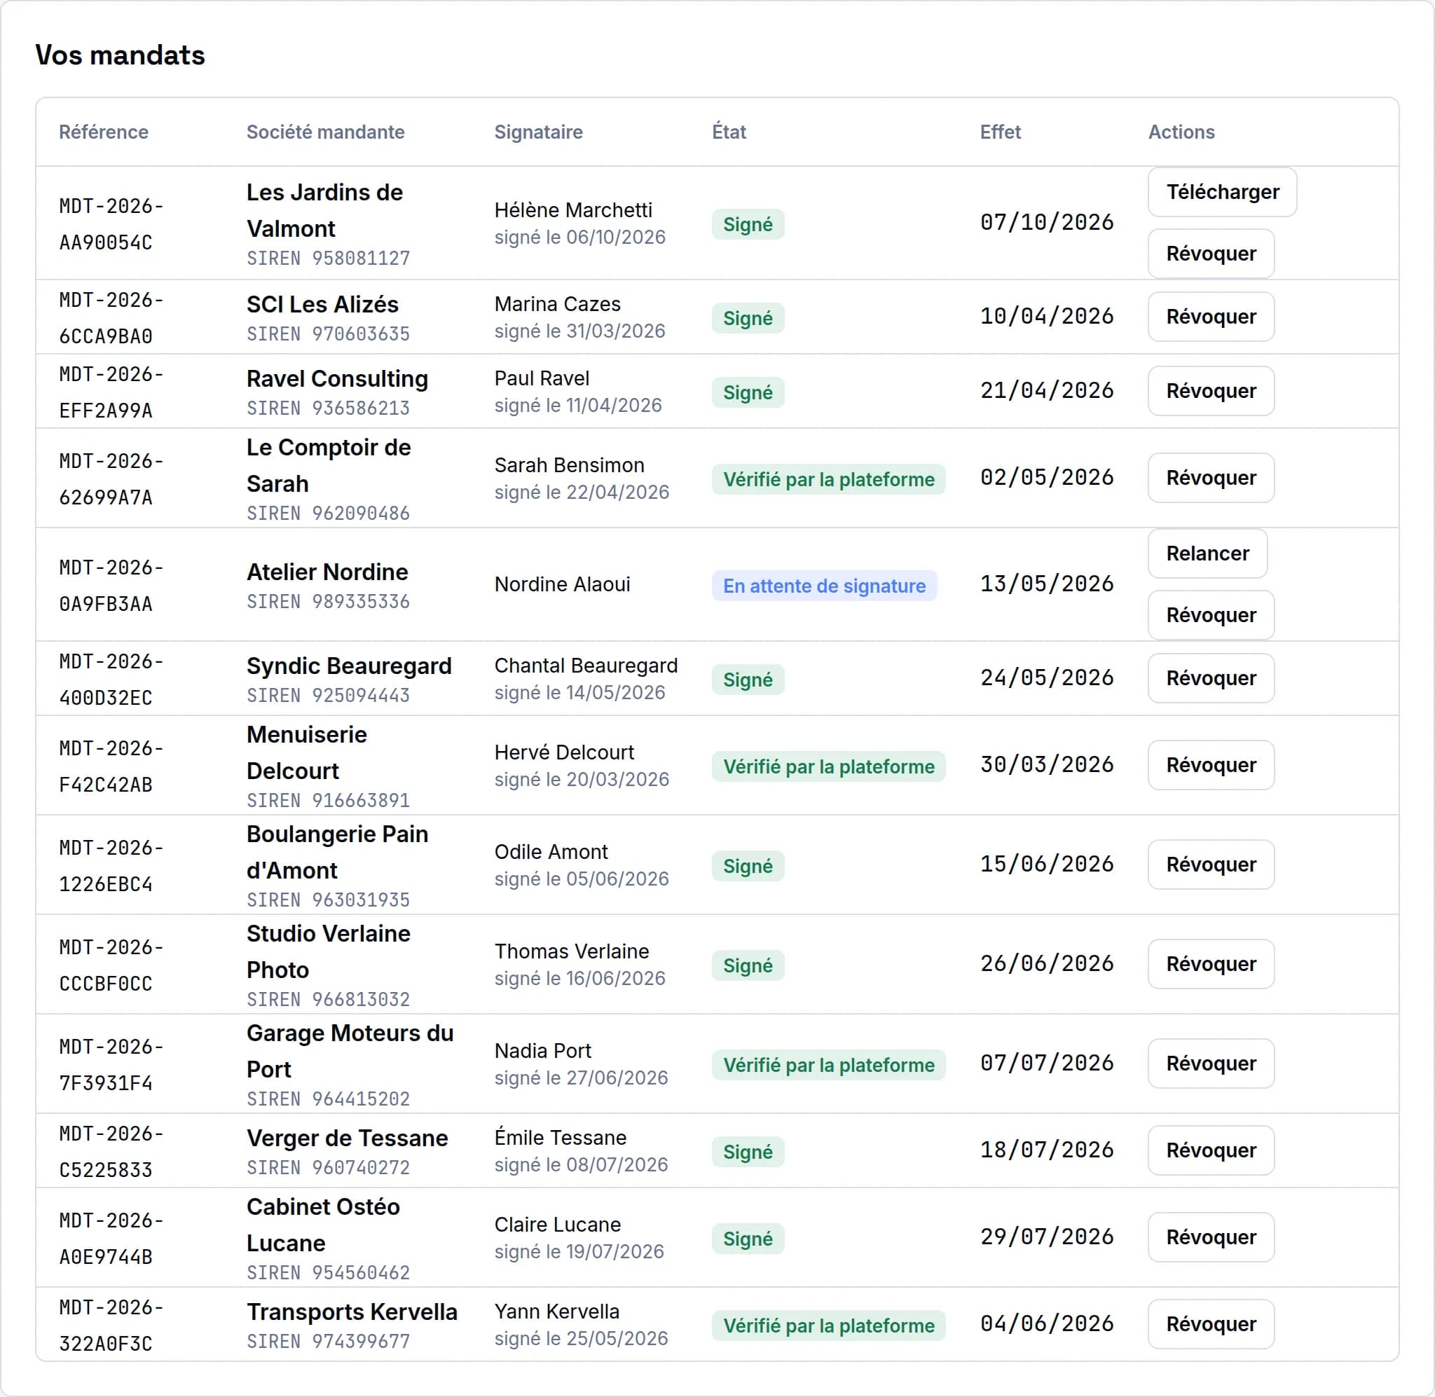Click company name 'Ravel Consulting'
Image resolution: width=1435 pixels, height=1397 pixels.
pos(338,378)
